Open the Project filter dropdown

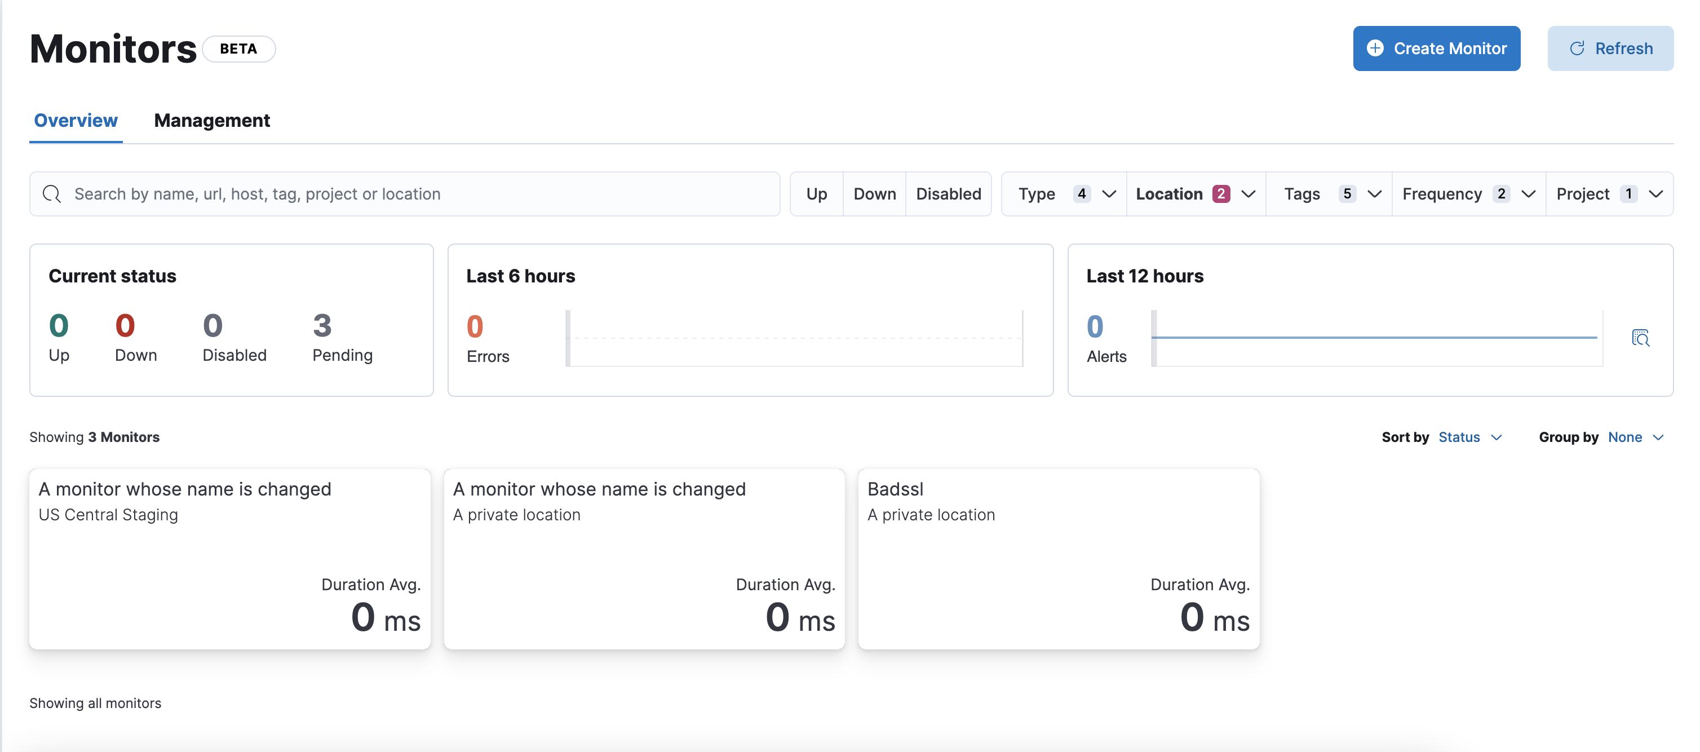click(1608, 194)
